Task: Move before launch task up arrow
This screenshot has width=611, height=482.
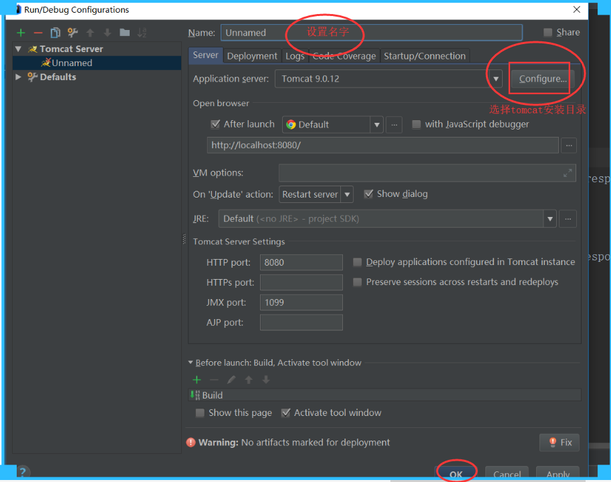Action: 249,380
